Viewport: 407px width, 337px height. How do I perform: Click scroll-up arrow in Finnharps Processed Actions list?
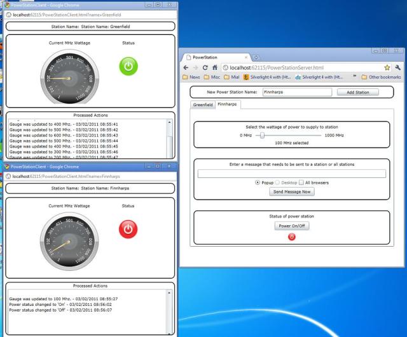point(169,292)
